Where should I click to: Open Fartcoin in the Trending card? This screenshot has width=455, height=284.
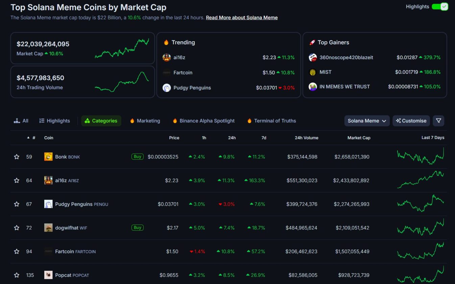[183, 73]
